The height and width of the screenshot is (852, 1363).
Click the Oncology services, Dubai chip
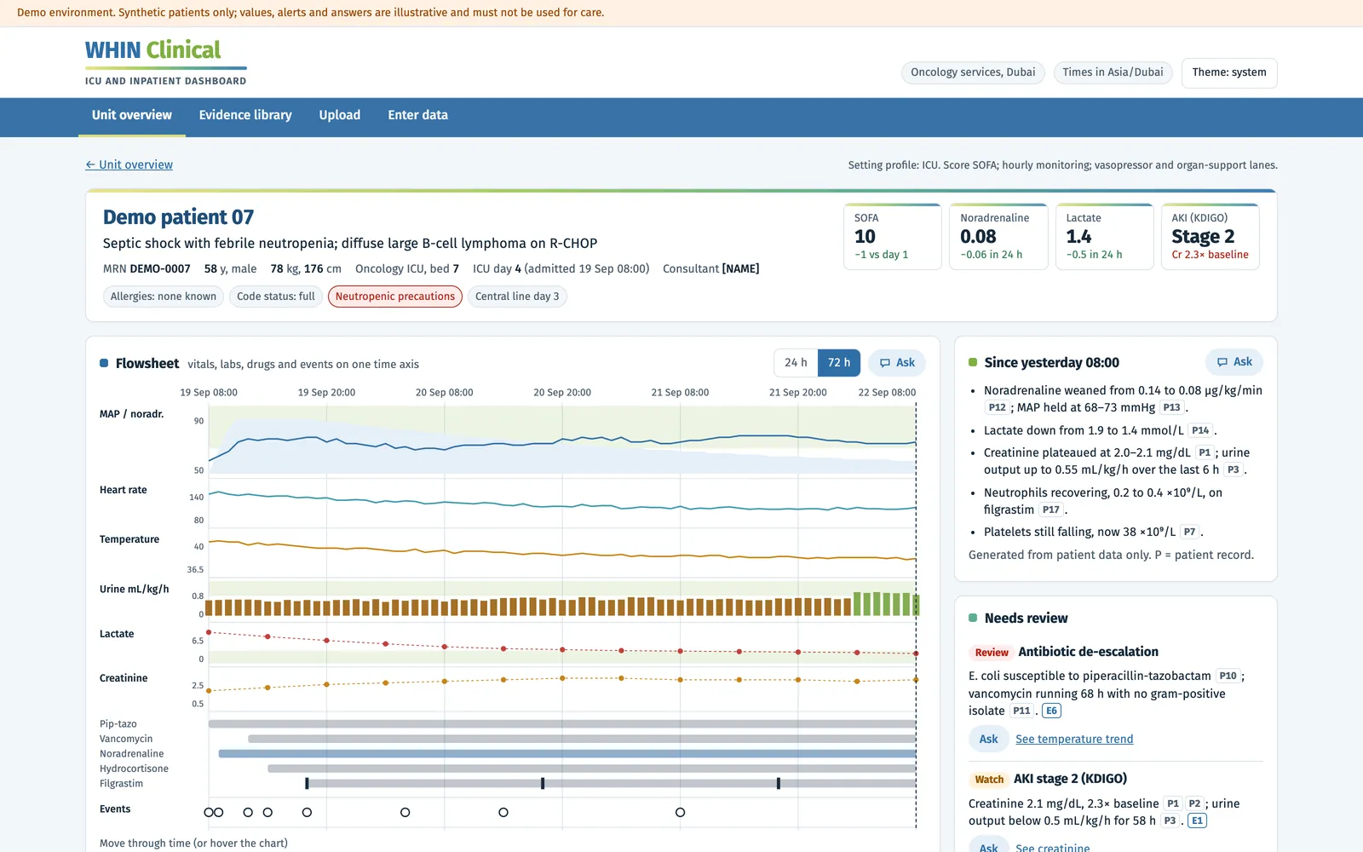(973, 72)
